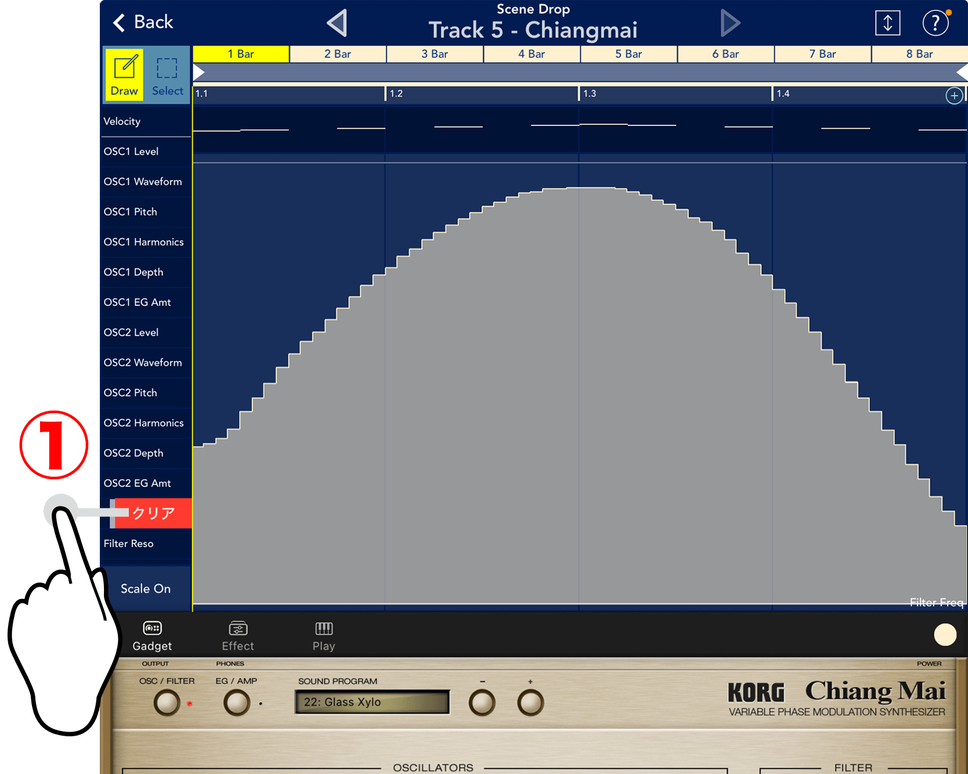Open the 7 Bar tab

[822, 54]
